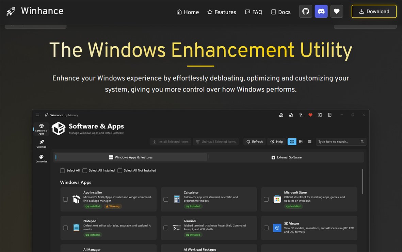Click the Help button in the toolbar
Screen dimensions: 402x252
276,141
